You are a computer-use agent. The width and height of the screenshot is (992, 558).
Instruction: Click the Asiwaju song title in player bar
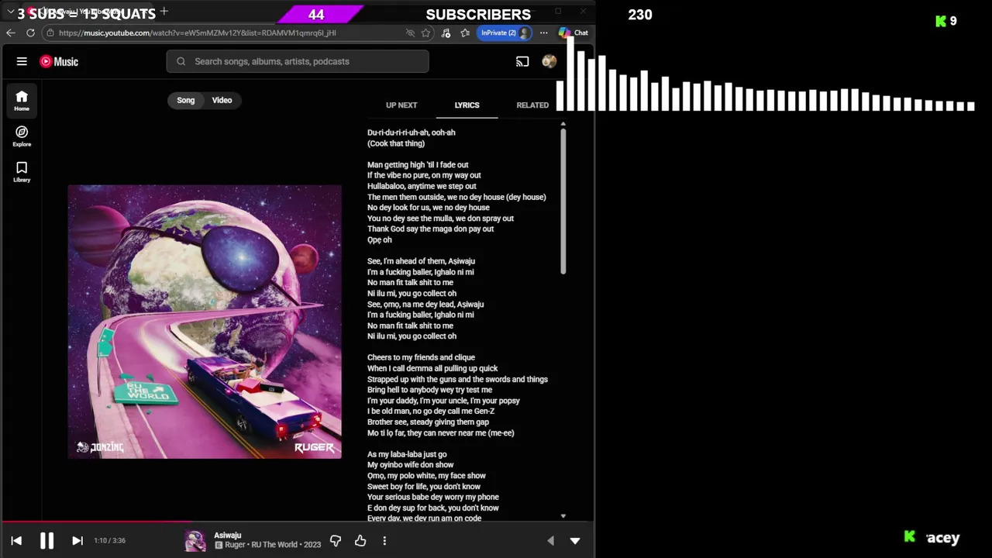click(228, 536)
